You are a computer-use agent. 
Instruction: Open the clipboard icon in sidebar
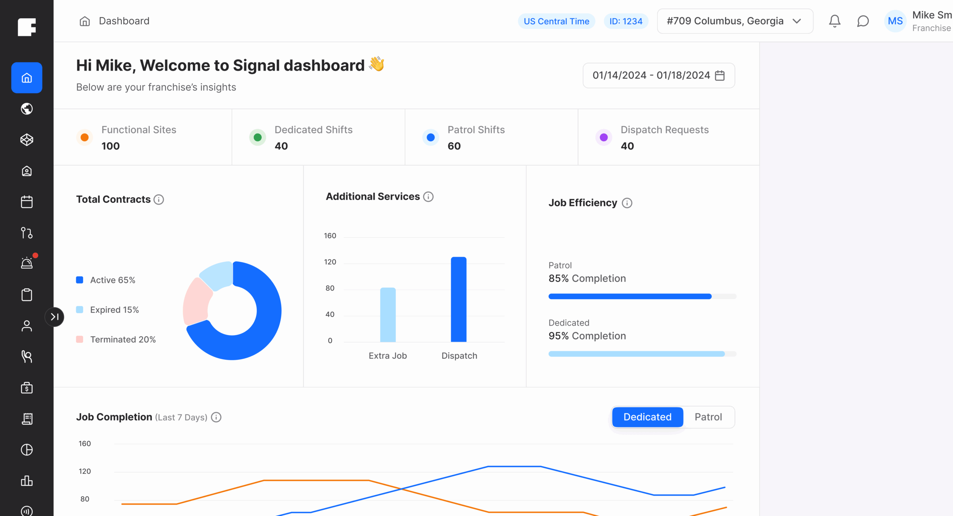click(x=26, y=295)
